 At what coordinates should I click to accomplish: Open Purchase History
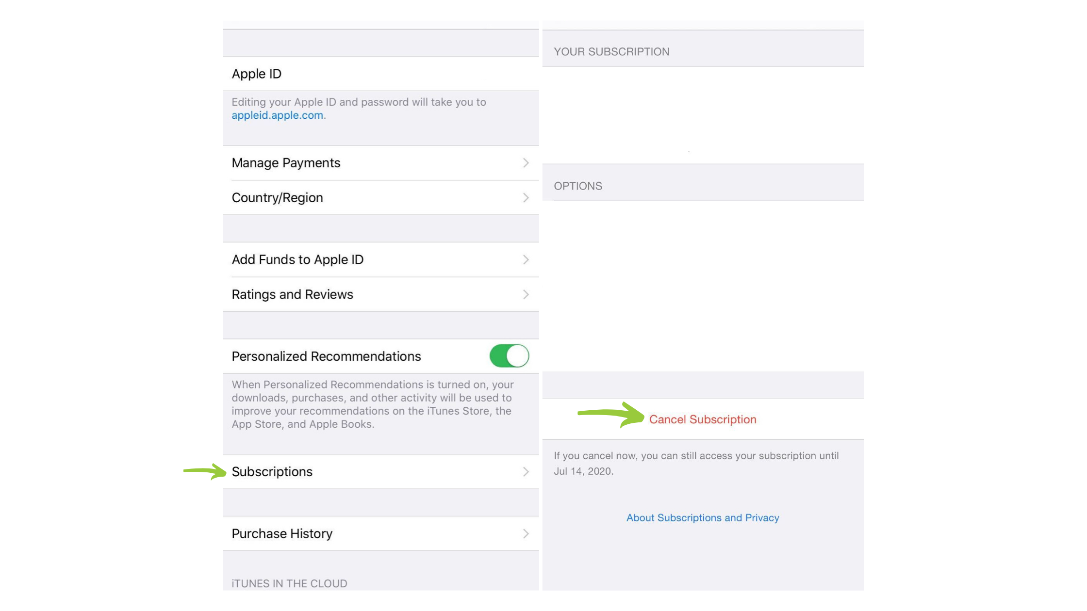click(x=381, y=534)
